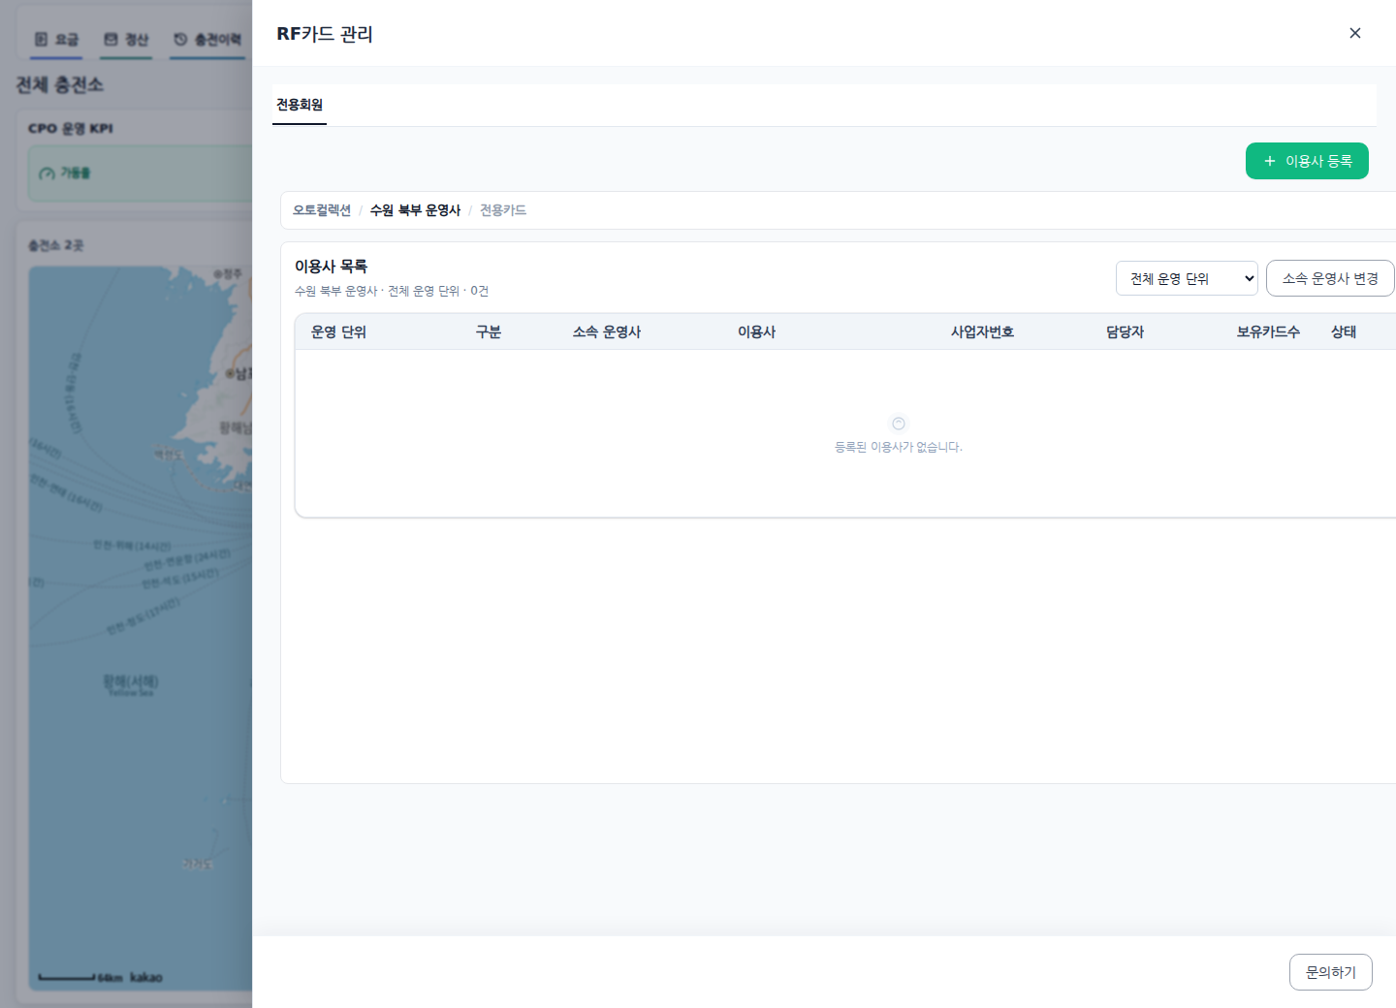Screen dimensions: 1396x1008
Task: Click the 운영 단위 column header
Action: point(338,331)
